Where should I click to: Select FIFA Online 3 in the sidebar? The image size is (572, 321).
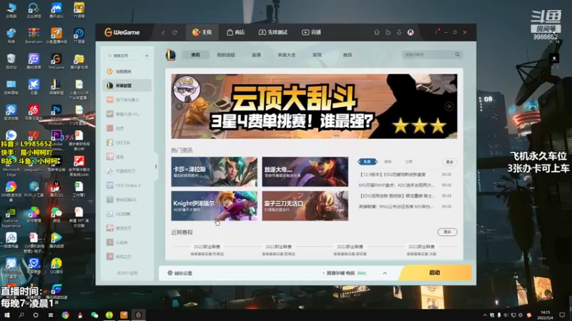127,185
